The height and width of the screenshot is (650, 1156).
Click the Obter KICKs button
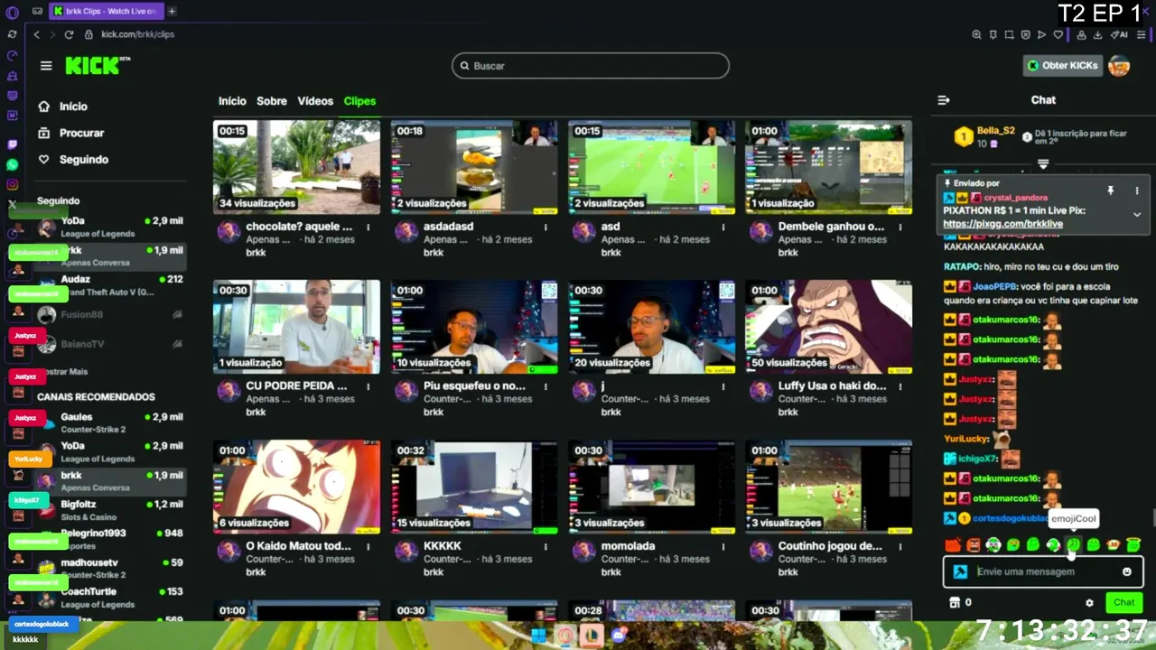[1063, 66]
